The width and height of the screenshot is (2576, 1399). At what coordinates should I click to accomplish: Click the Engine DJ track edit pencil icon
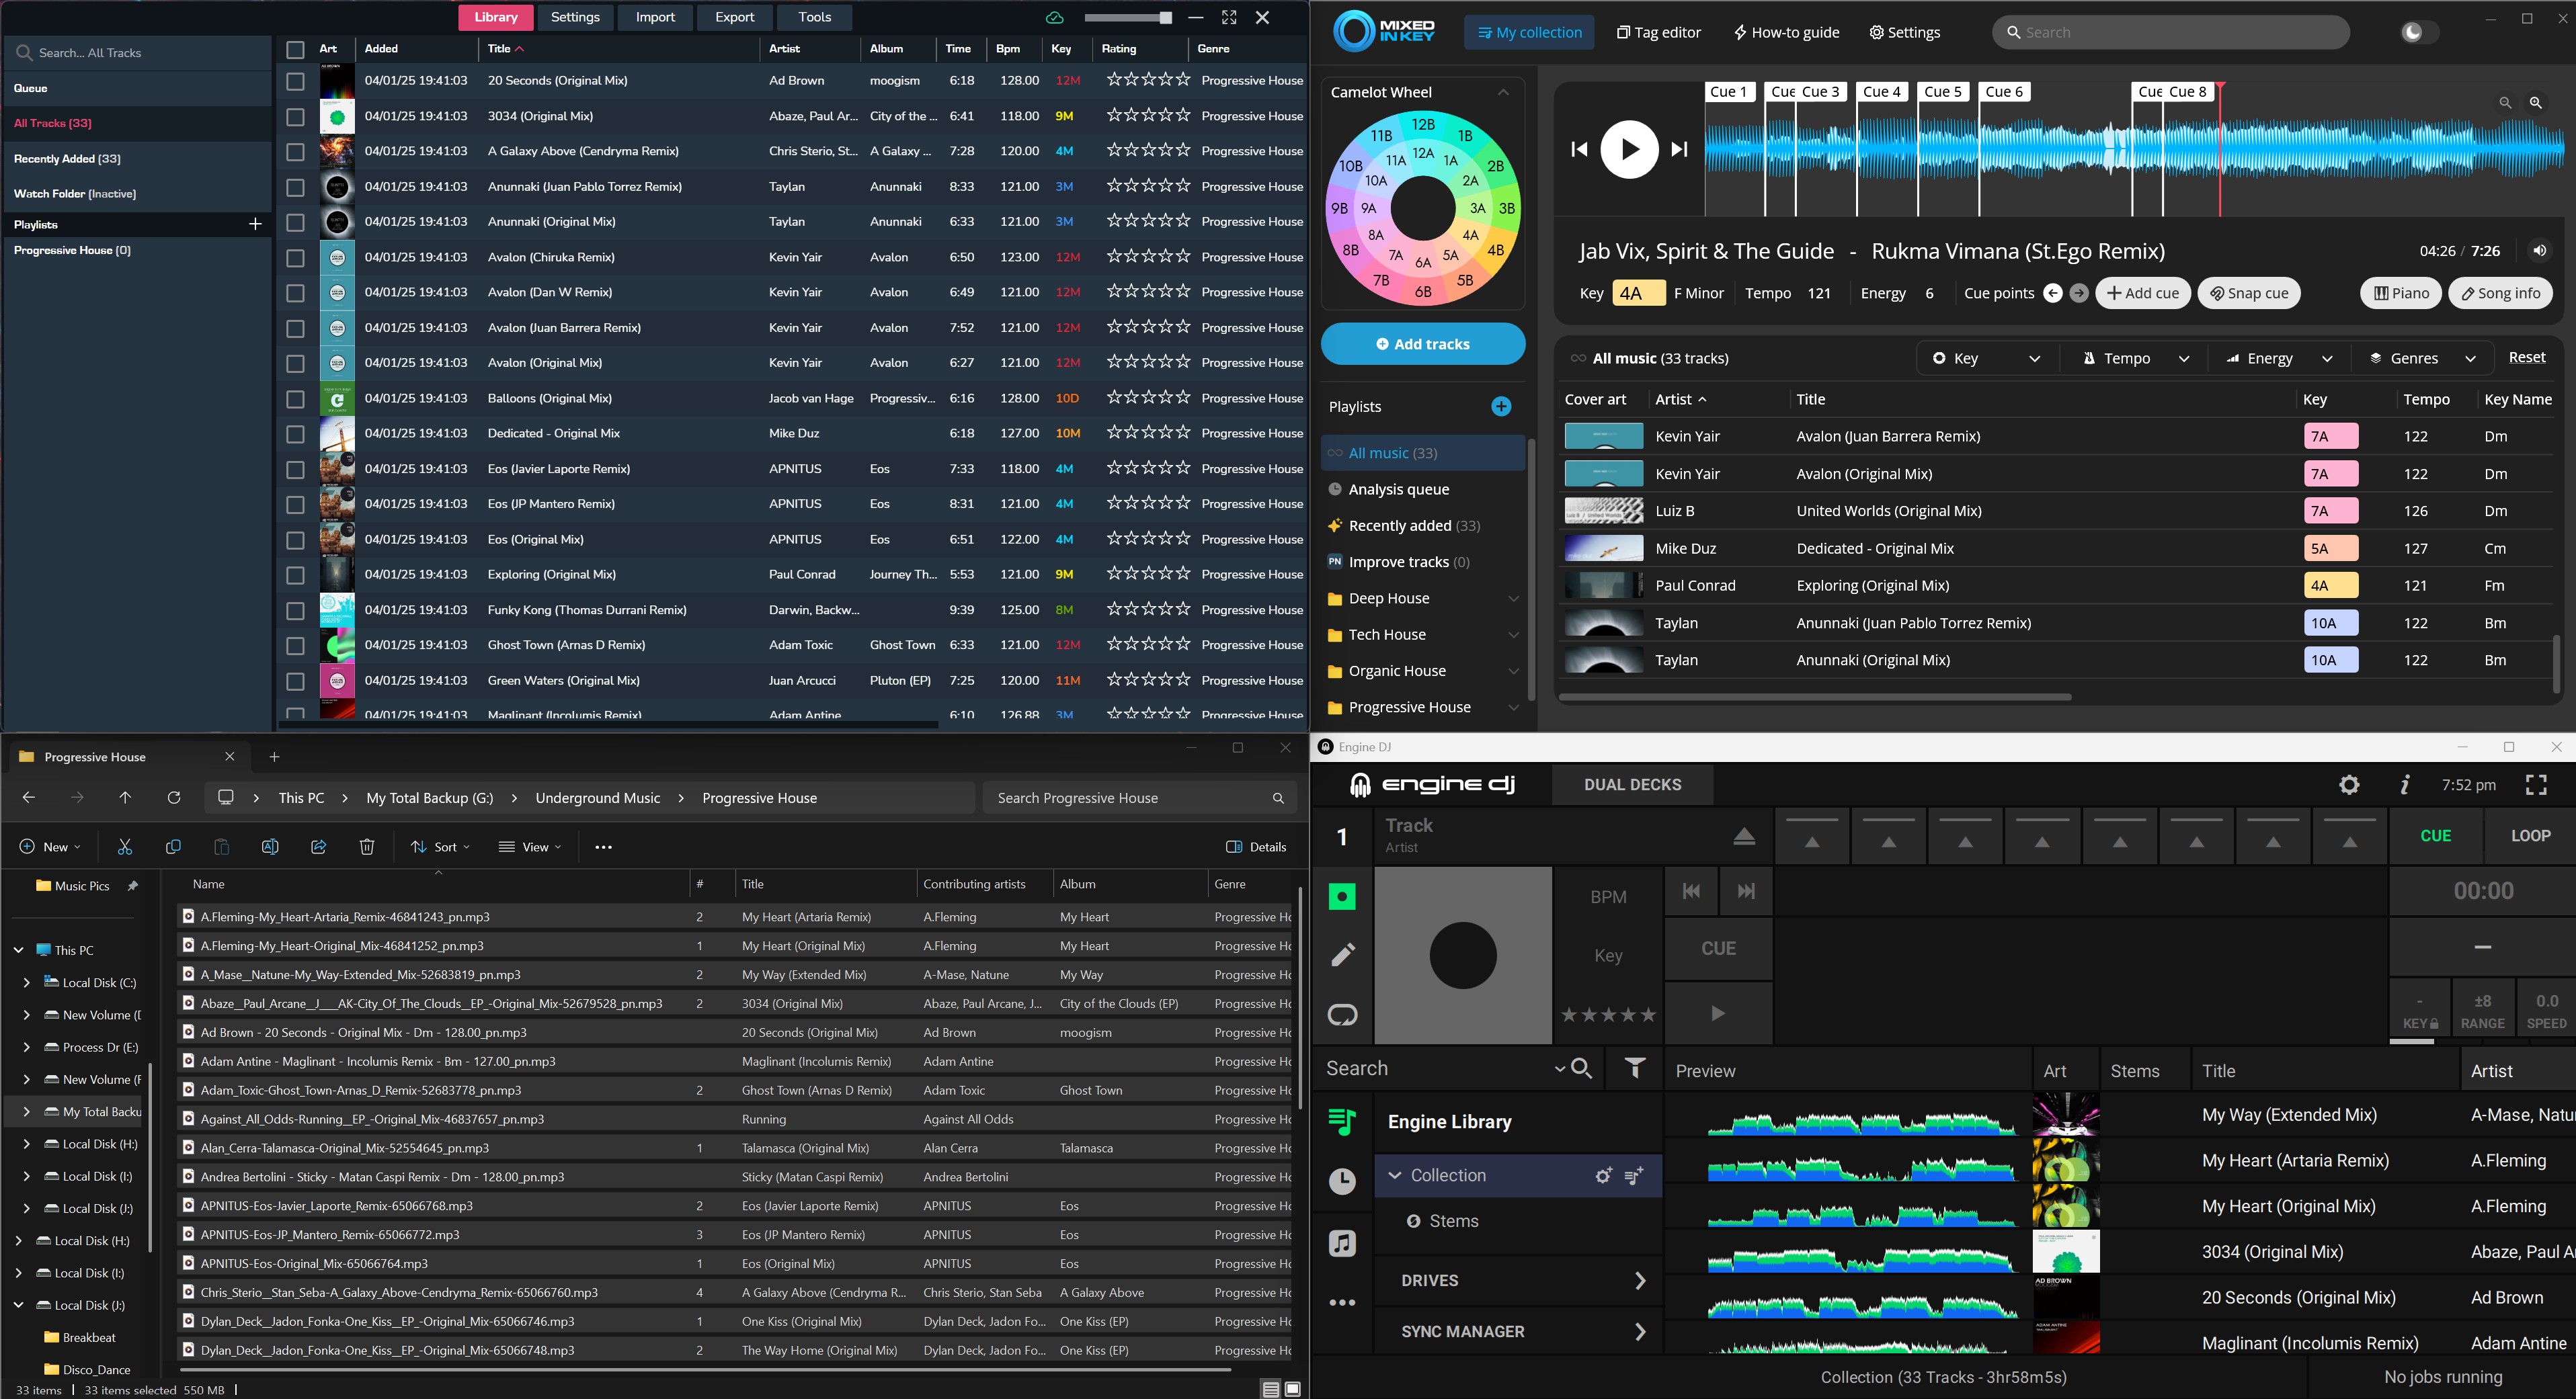[1342, 954]
